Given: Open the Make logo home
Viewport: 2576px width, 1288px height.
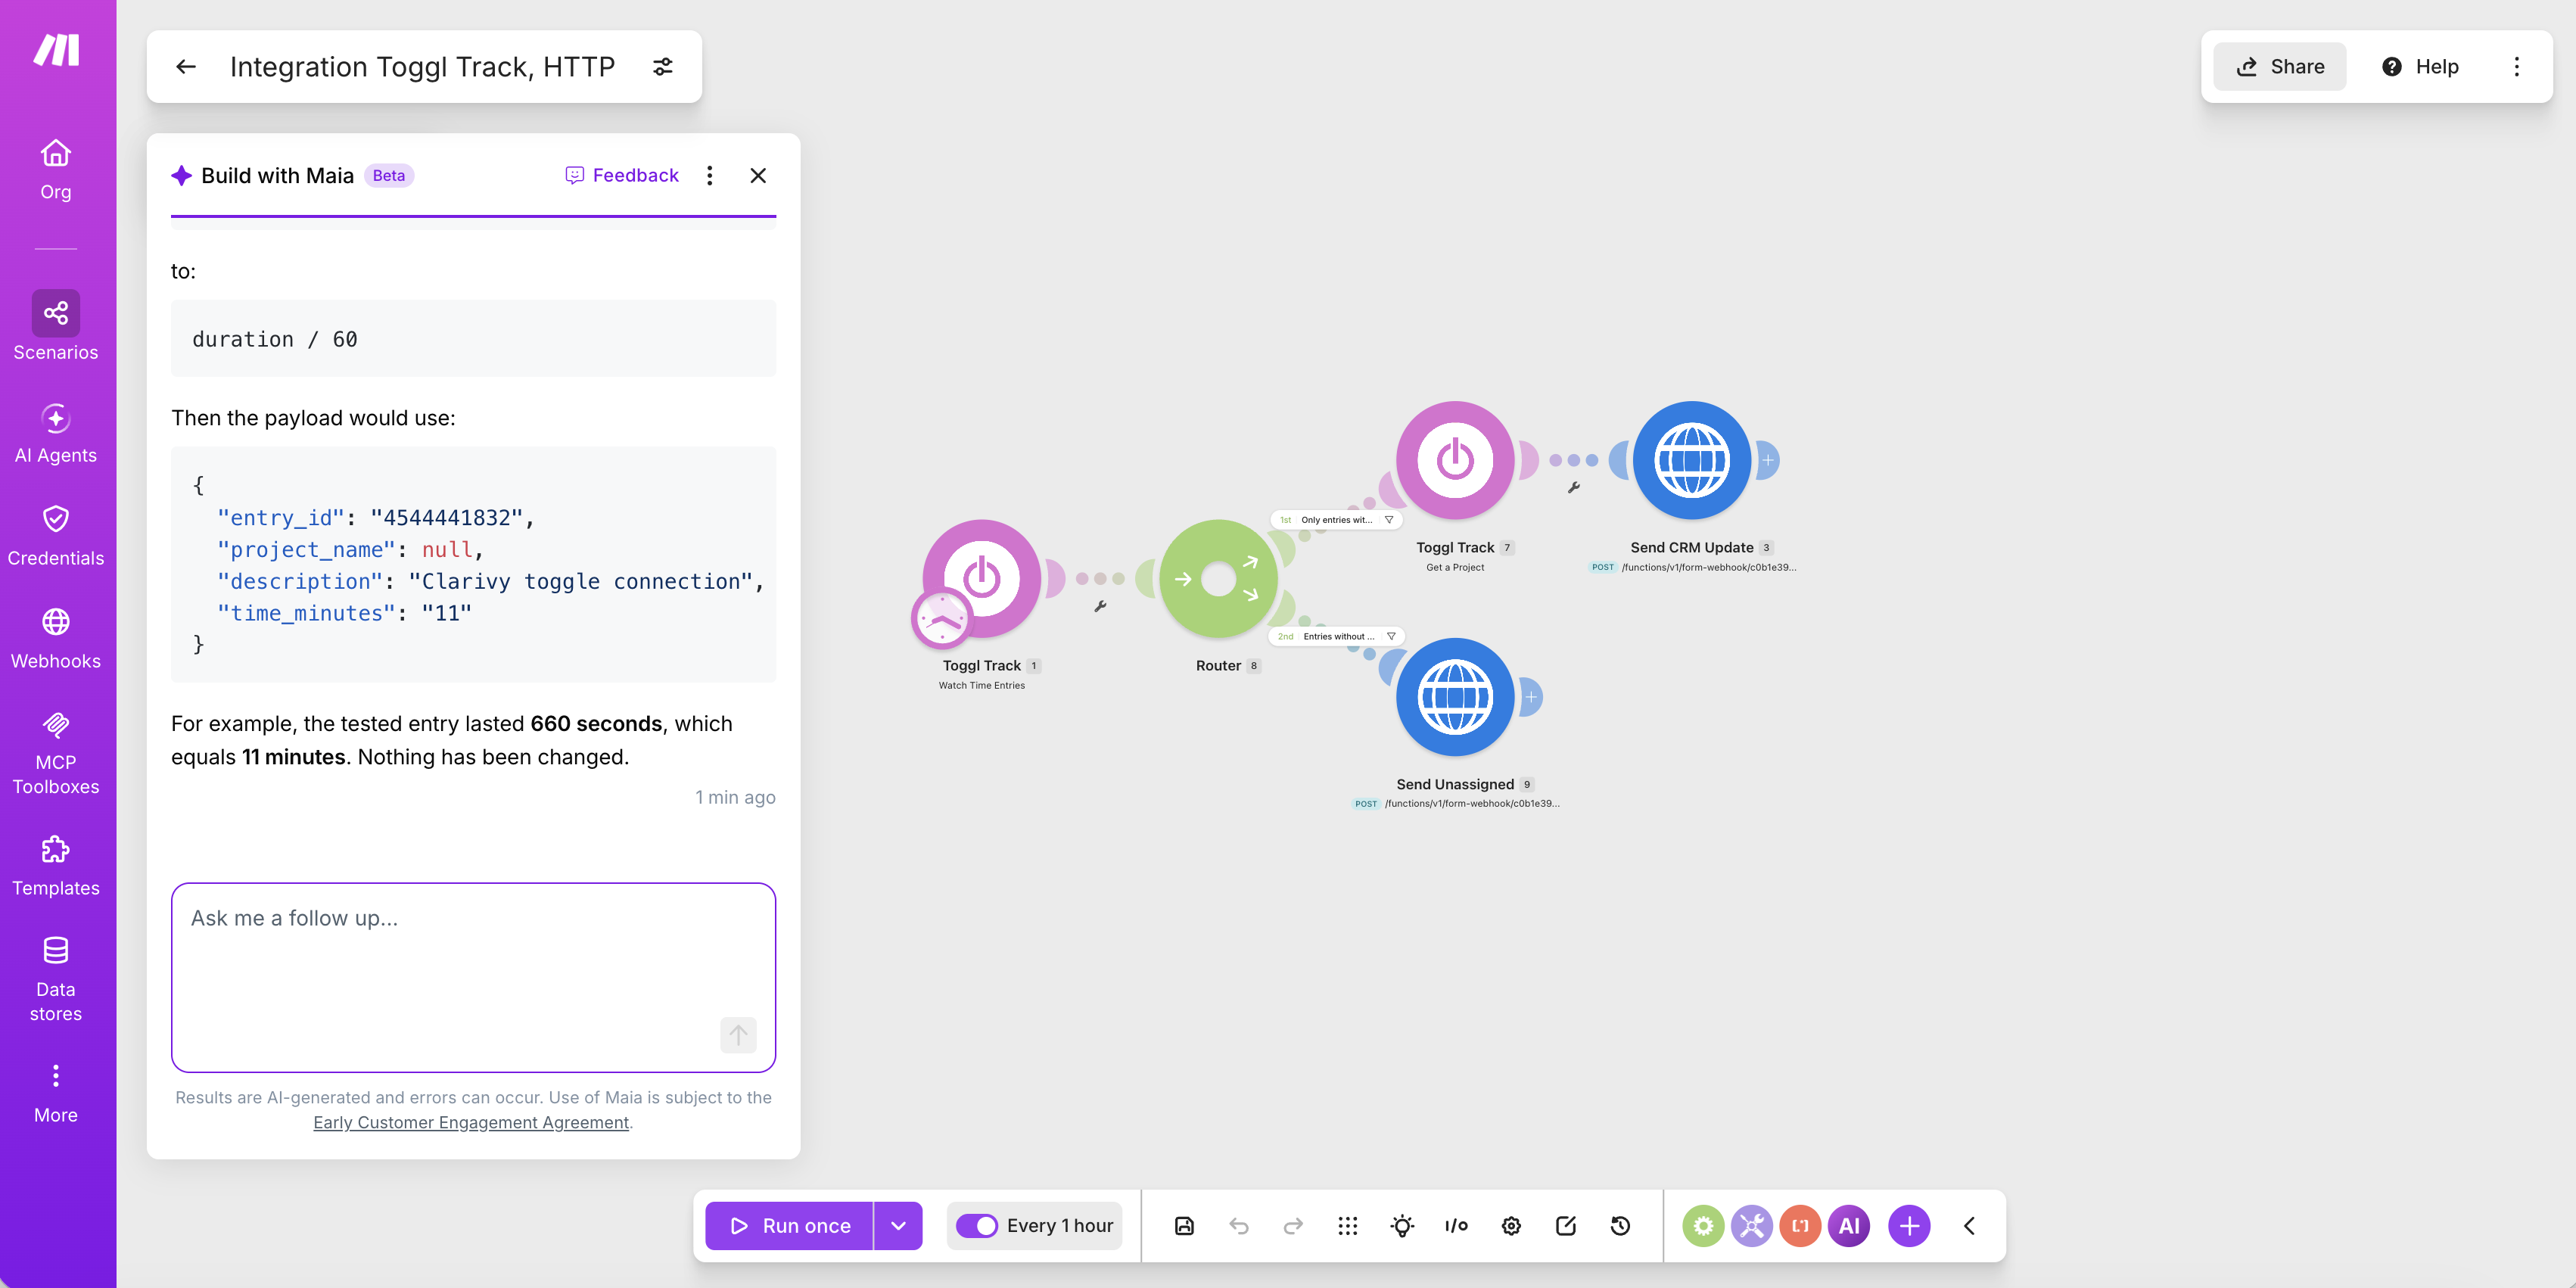Looking at the screenshot, I should click(x=56, y=50).
